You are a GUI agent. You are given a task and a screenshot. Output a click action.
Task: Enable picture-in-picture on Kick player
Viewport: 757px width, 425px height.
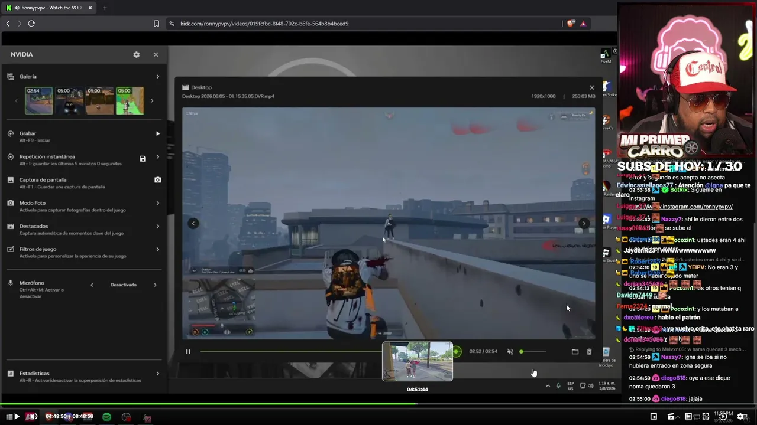(654, 417)
